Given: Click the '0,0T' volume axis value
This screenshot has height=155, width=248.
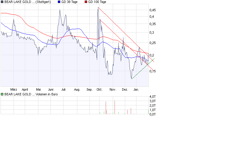Looking at the screenshot, I should [x=153, y=114].
